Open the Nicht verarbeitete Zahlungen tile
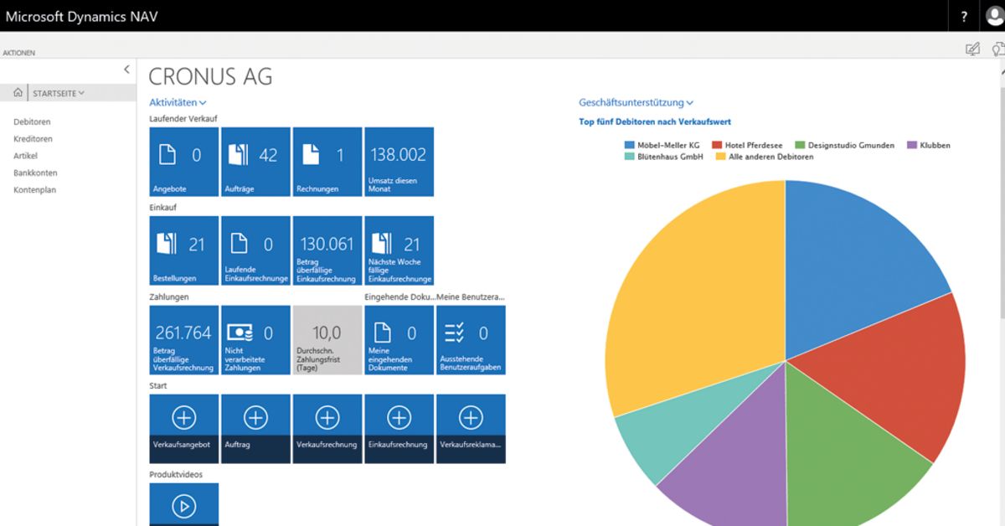The width and height of the screenshot is (1005, 526). click(x=255, y=339)
